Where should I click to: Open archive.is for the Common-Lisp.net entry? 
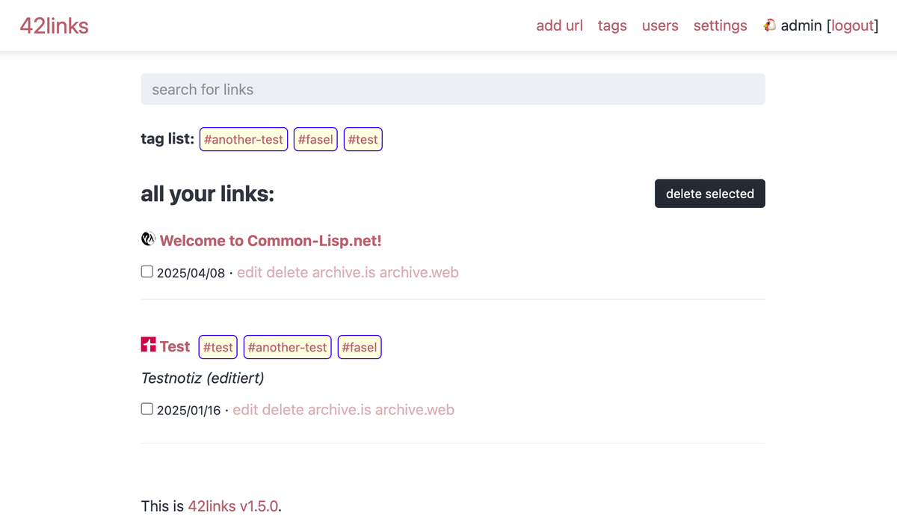[x=344, y=272]
